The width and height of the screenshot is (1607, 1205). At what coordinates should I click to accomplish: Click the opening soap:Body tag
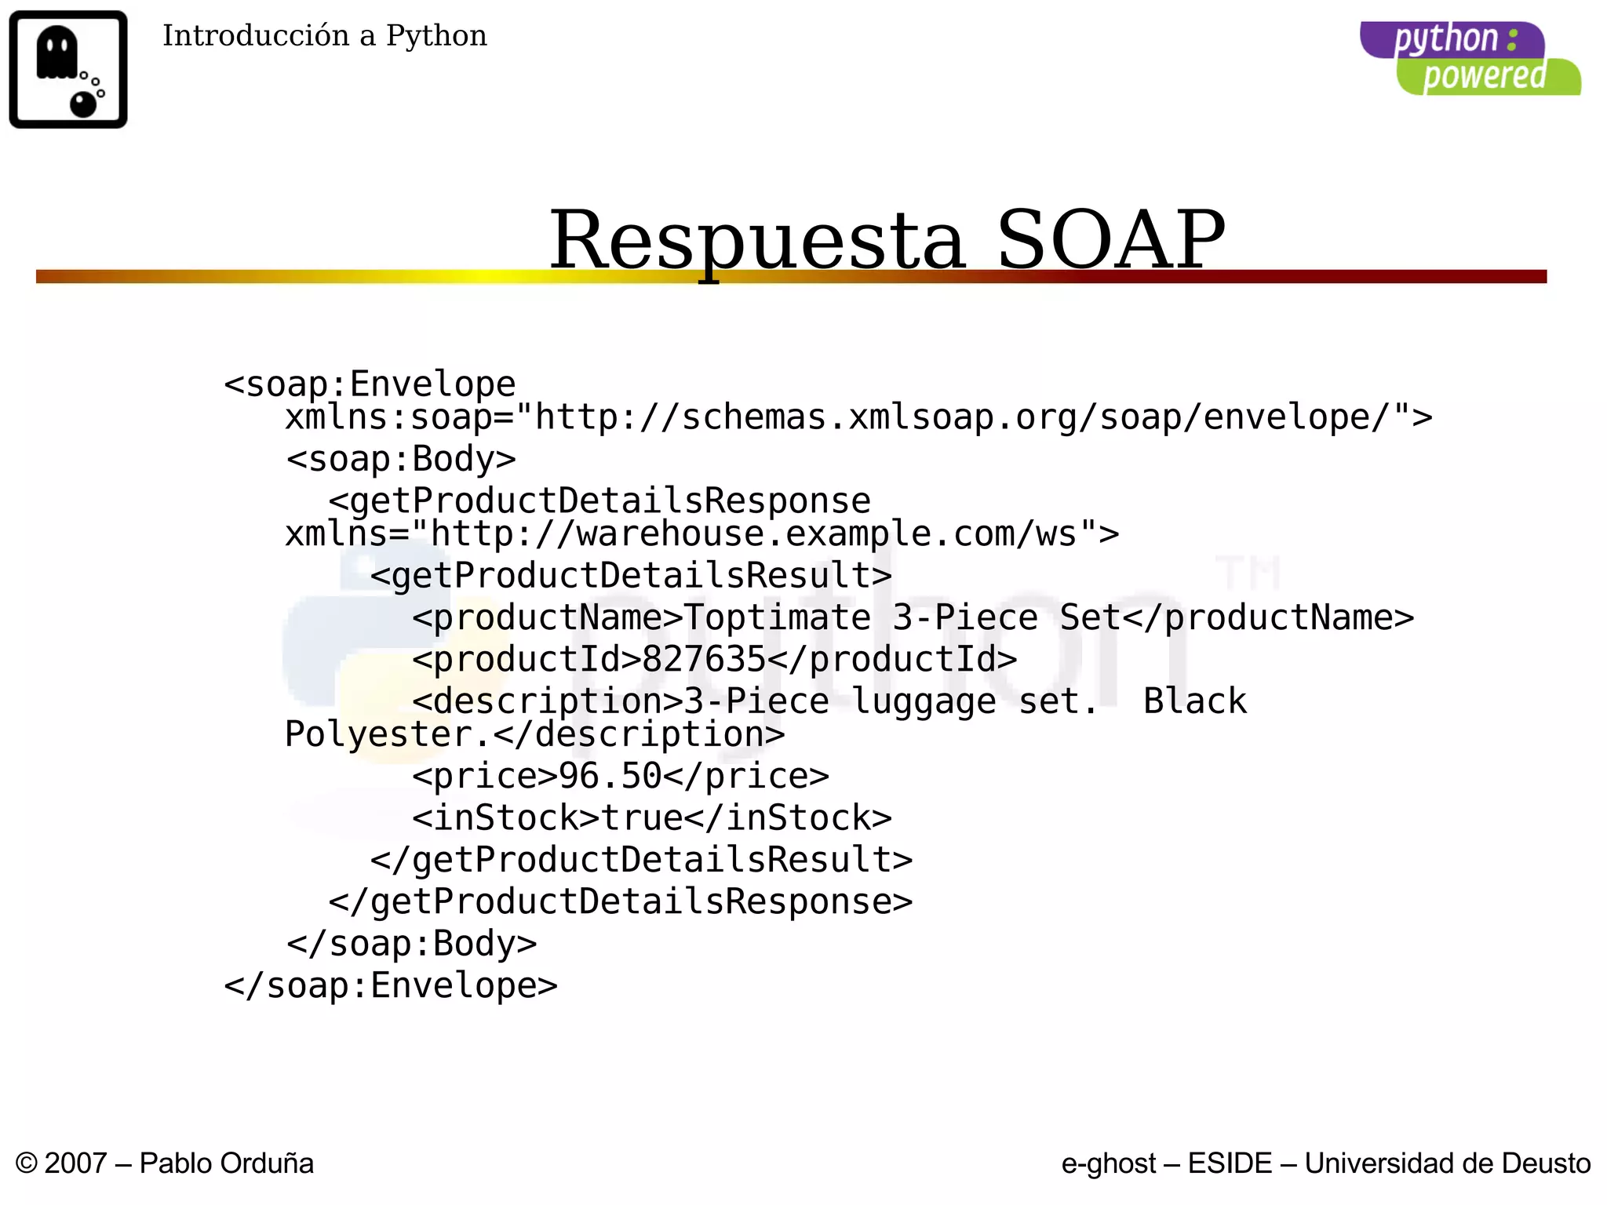(x=401, y=459)
